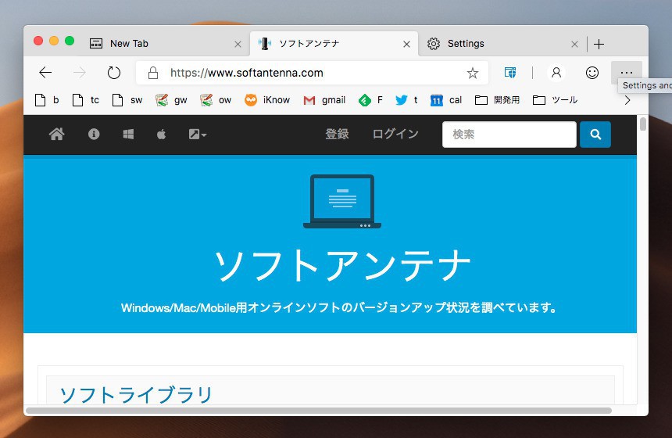
Task: Open the 'ow' bookmark
Action: 216,100
